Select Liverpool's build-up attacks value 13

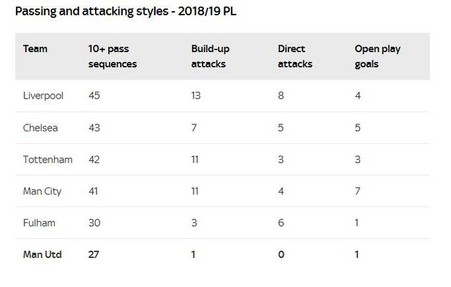(x=197, y=96)
